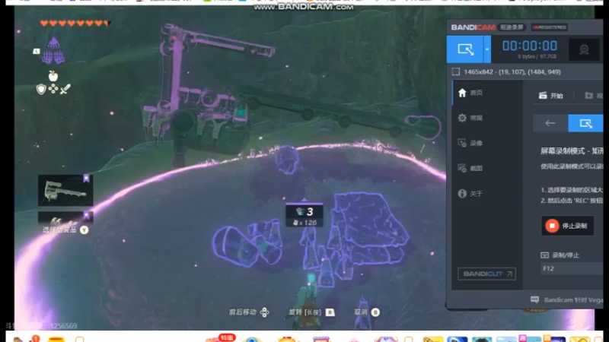Click the F12 hotkey input field
The image size is (609, 342).
572,268
